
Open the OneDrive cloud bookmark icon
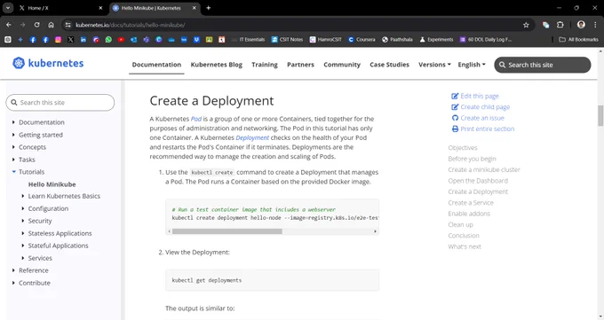point(171,40)
